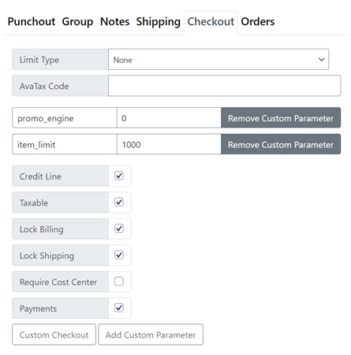Open the Group tab

coord(77,22)
